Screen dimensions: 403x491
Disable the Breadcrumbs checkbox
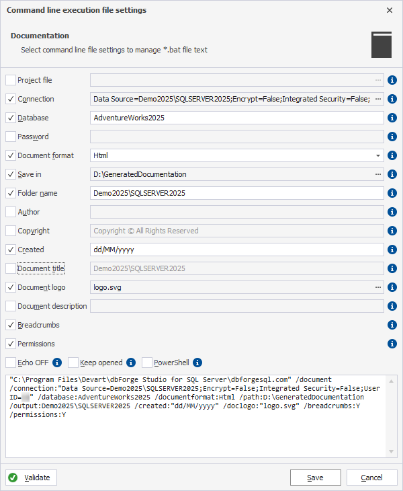click(11, 325)
